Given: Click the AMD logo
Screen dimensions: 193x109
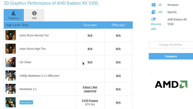Looking at the screenshot, I should (x=171, y=84).
